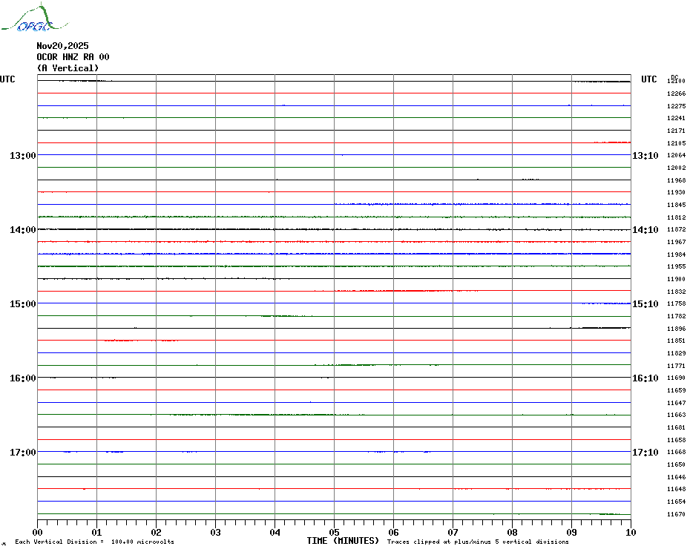Click the (A Vertical) channel label
Image resolution: width=690 pixels, height=552 pixels.
point(68,68)
